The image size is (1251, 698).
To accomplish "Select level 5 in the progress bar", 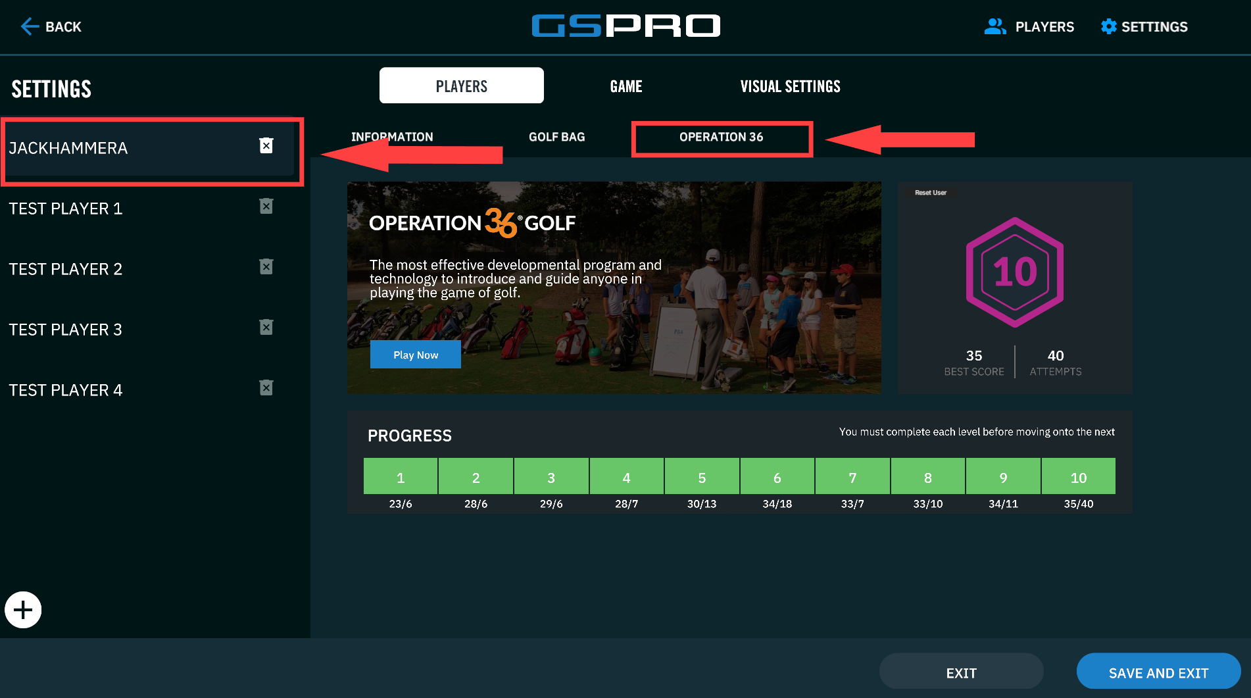I will tap(702, 477).
